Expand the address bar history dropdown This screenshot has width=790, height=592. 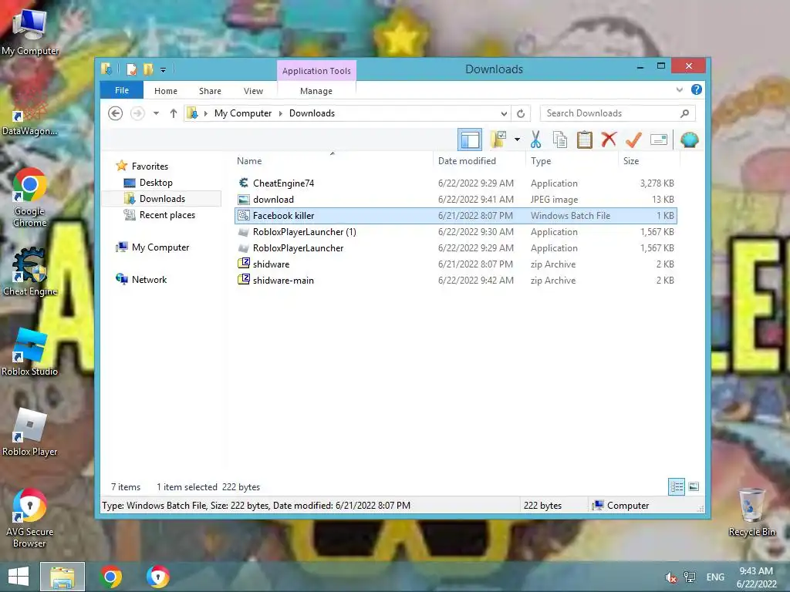click(504, 114)
